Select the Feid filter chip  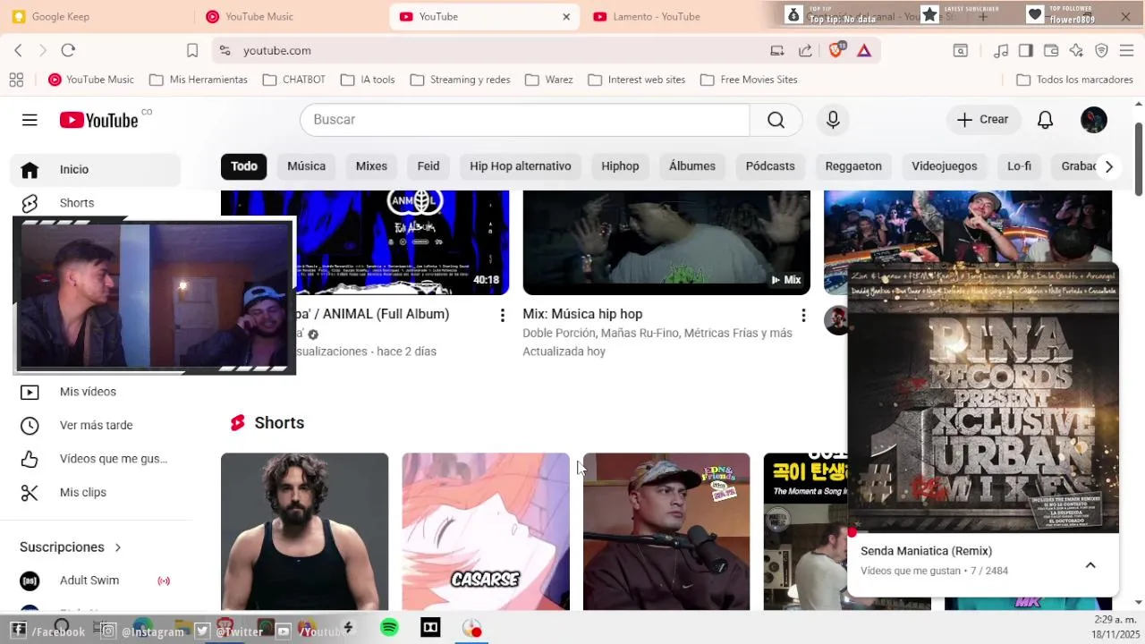point(428,166)
